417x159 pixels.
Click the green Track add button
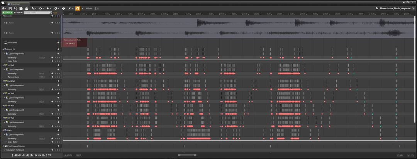tap(7, 13)
